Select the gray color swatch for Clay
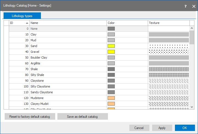The image size is (198, 134). [x=111, y=34]
